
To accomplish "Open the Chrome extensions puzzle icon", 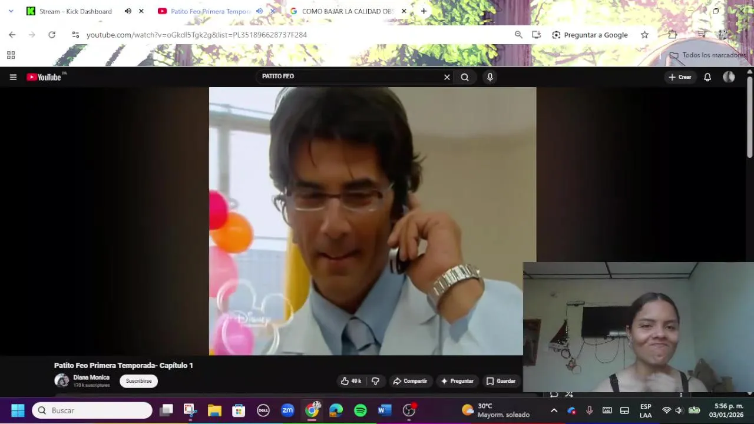I will tap(672, 35).
